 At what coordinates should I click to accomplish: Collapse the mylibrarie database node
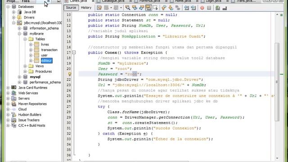point(19,34)
